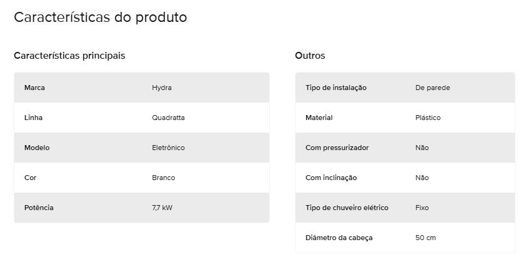
Task: Select the 'Características principais' section title
Action: coord(69,56)
